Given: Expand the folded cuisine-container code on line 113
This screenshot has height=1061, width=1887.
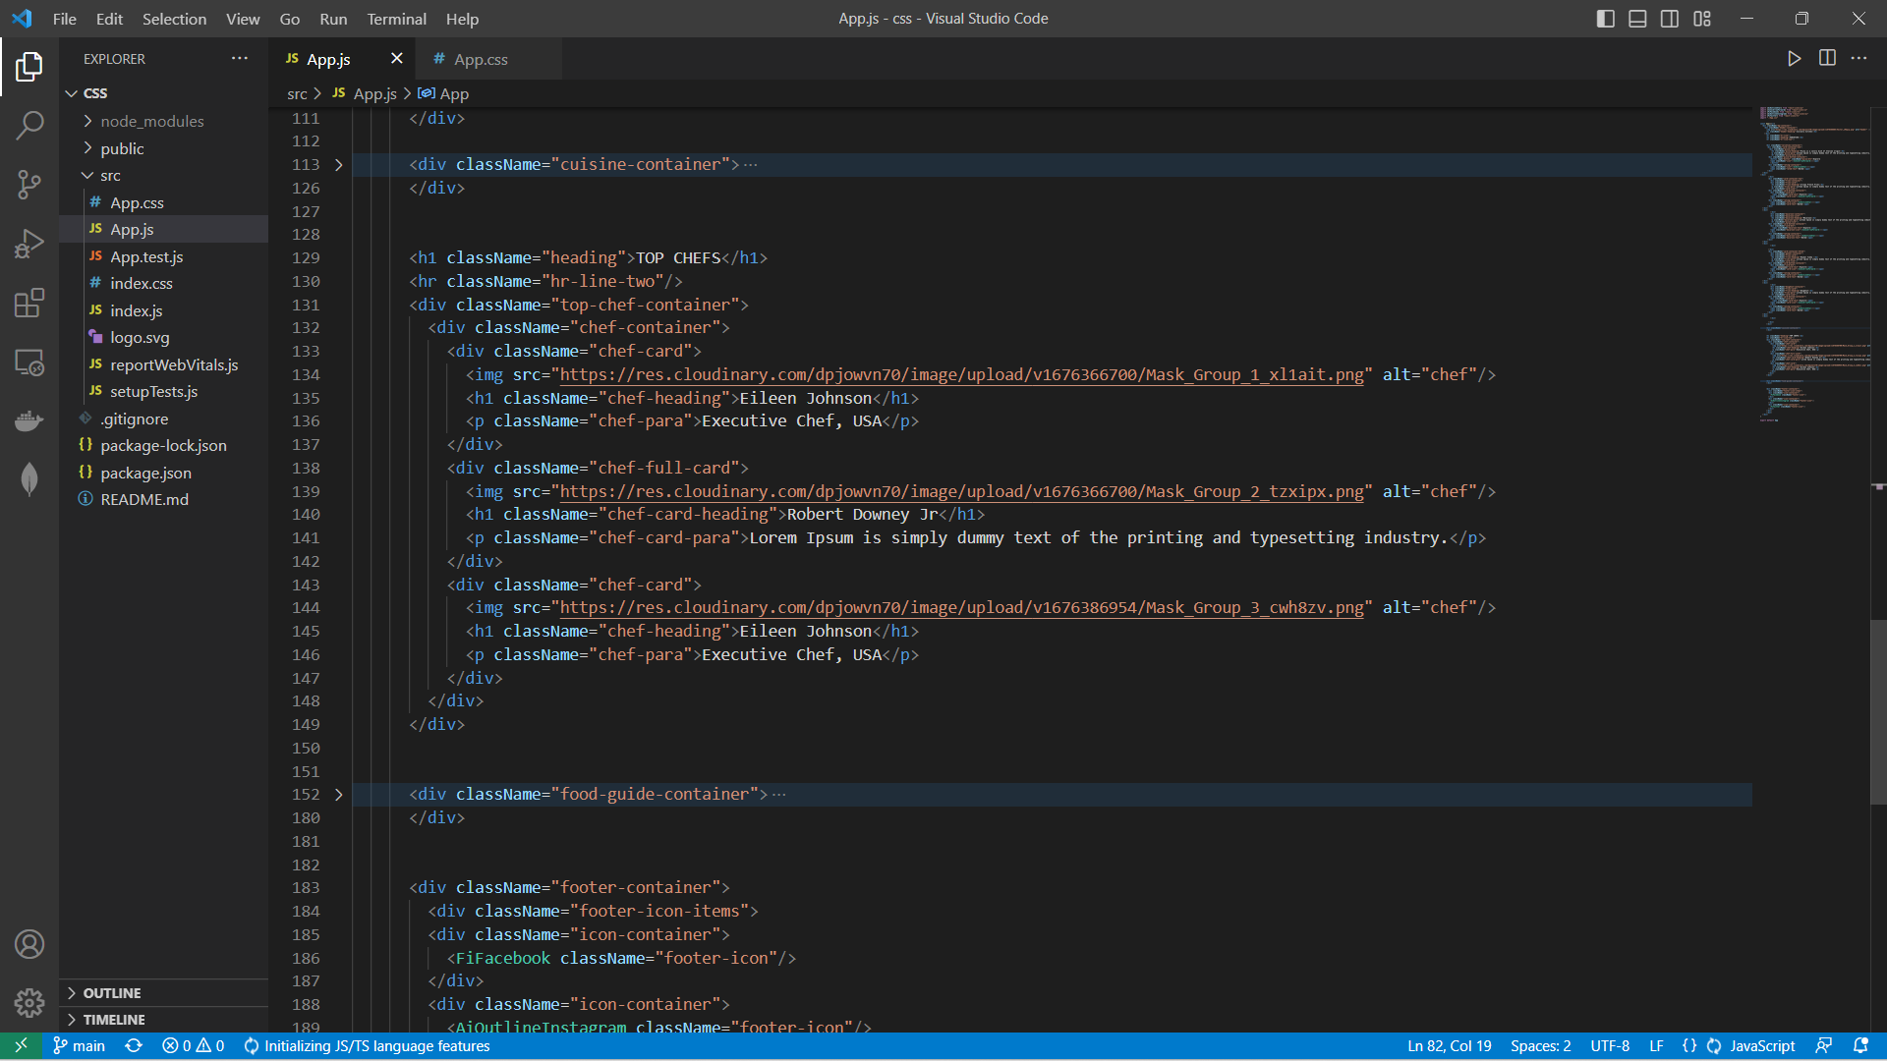Looking at the screenshot, I should 339,165.
